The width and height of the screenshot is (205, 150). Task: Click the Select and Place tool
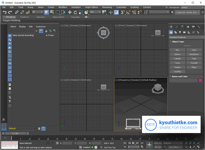(x=86, y=12)
